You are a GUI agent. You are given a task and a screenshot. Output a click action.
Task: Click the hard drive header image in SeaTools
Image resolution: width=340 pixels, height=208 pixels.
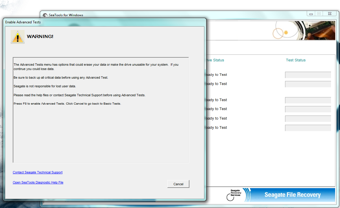click(304, 31)
